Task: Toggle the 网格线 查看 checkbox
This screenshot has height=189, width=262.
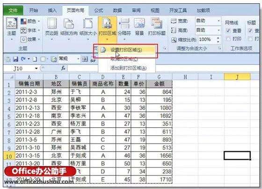Action: coord(228,30)
